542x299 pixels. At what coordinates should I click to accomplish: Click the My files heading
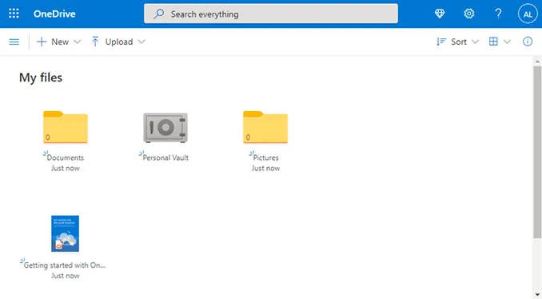pyautogui.click(x=41, y=78)
